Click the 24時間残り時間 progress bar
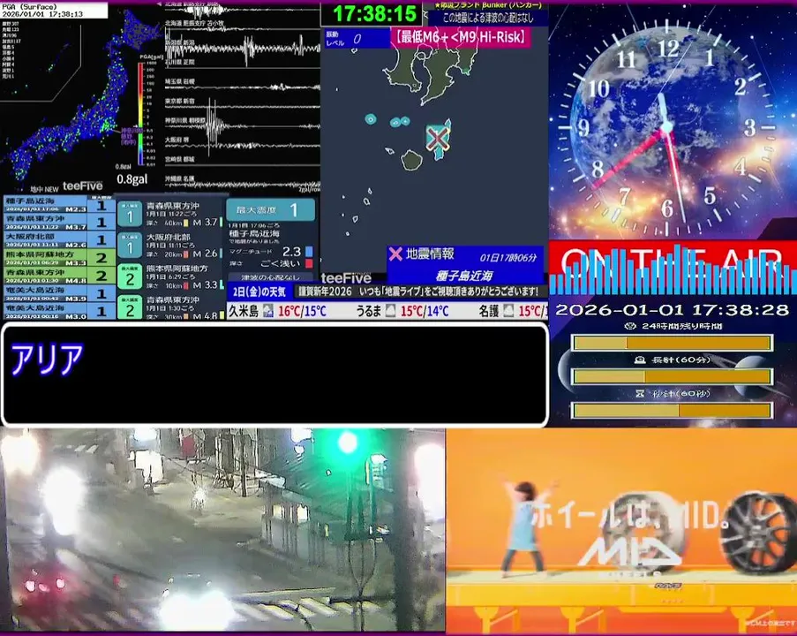Screen dimensions: 797x636 [x=673, y=343]
